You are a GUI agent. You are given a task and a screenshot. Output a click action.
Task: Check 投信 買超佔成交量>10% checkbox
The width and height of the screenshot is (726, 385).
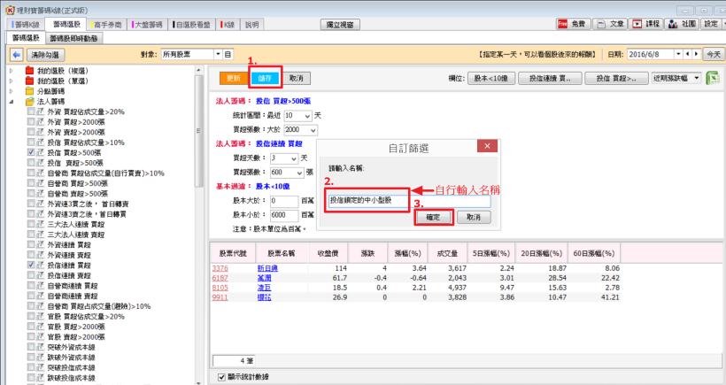(x=31, y=142)
